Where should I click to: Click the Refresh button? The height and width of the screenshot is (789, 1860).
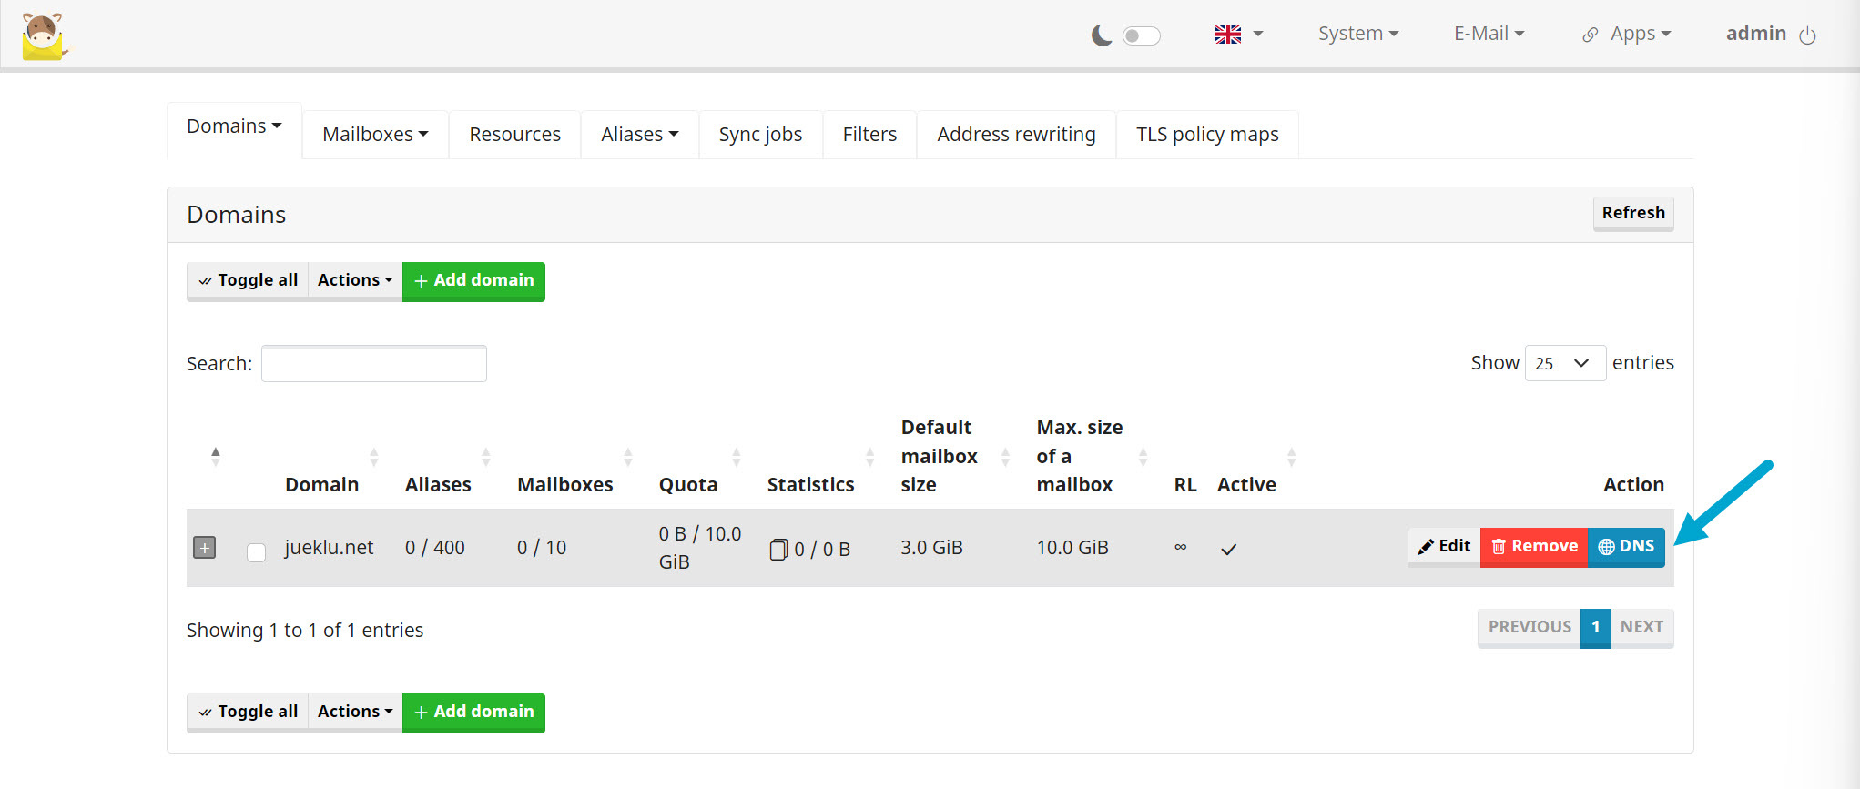pos(1632,213)
